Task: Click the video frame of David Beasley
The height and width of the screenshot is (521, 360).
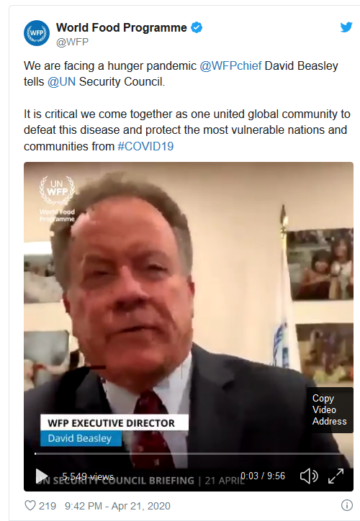Action: (189, 299)
